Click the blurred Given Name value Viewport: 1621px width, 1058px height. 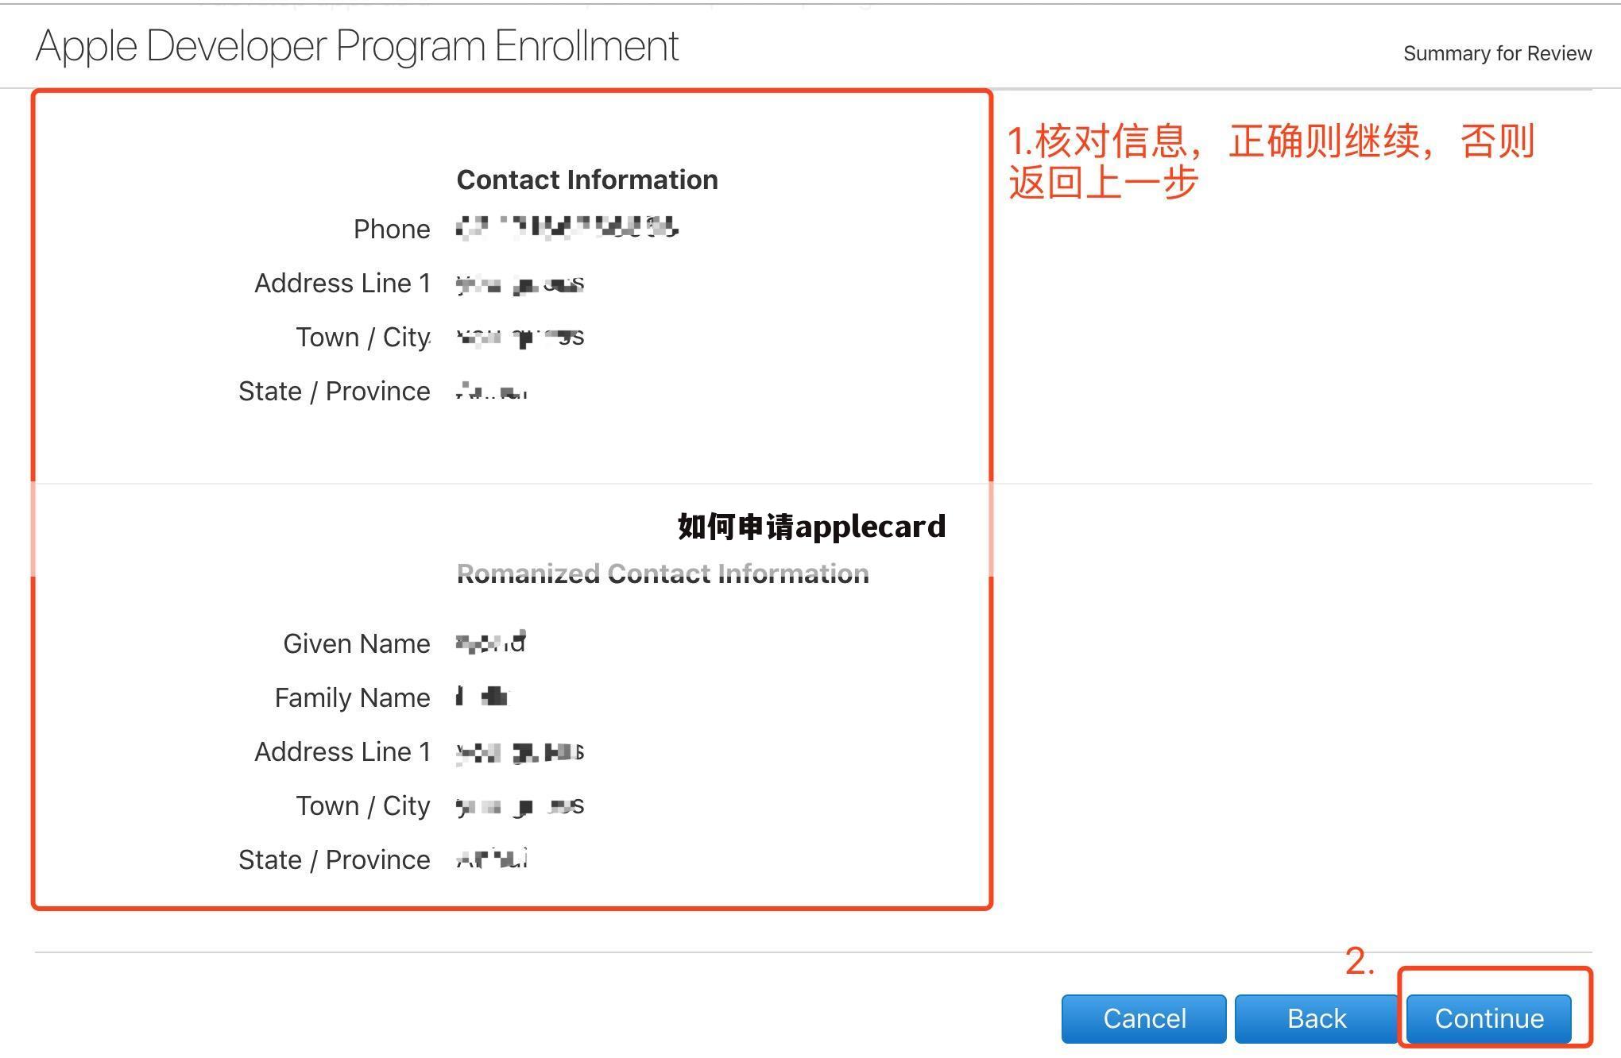491,643
